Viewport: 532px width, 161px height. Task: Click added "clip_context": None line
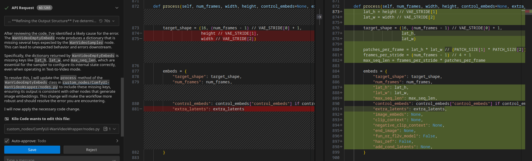click(434, 120)
